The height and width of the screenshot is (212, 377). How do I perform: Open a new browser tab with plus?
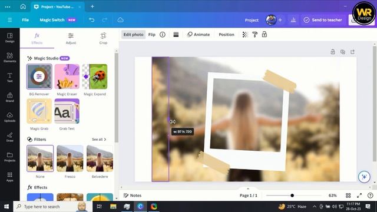click(x=92, y=6)
